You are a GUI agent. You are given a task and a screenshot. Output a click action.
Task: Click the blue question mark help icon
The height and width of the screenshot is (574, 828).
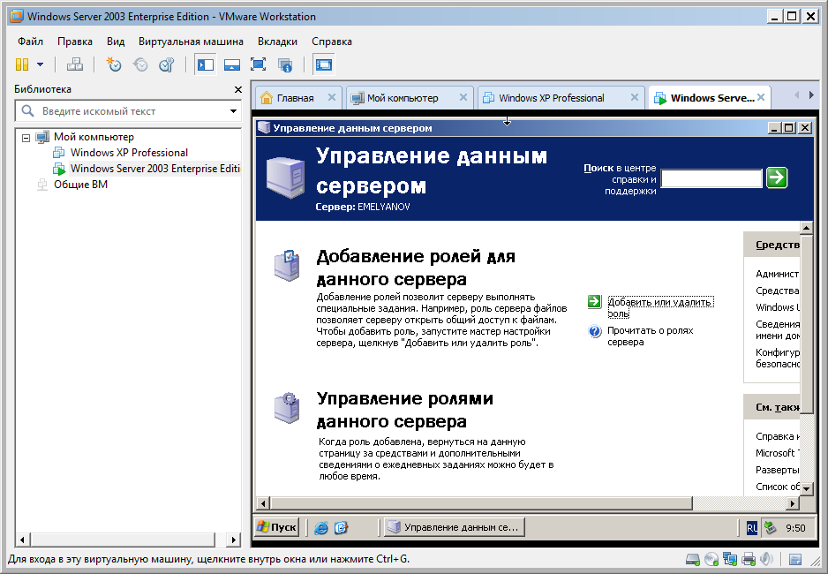coord(595,331)
